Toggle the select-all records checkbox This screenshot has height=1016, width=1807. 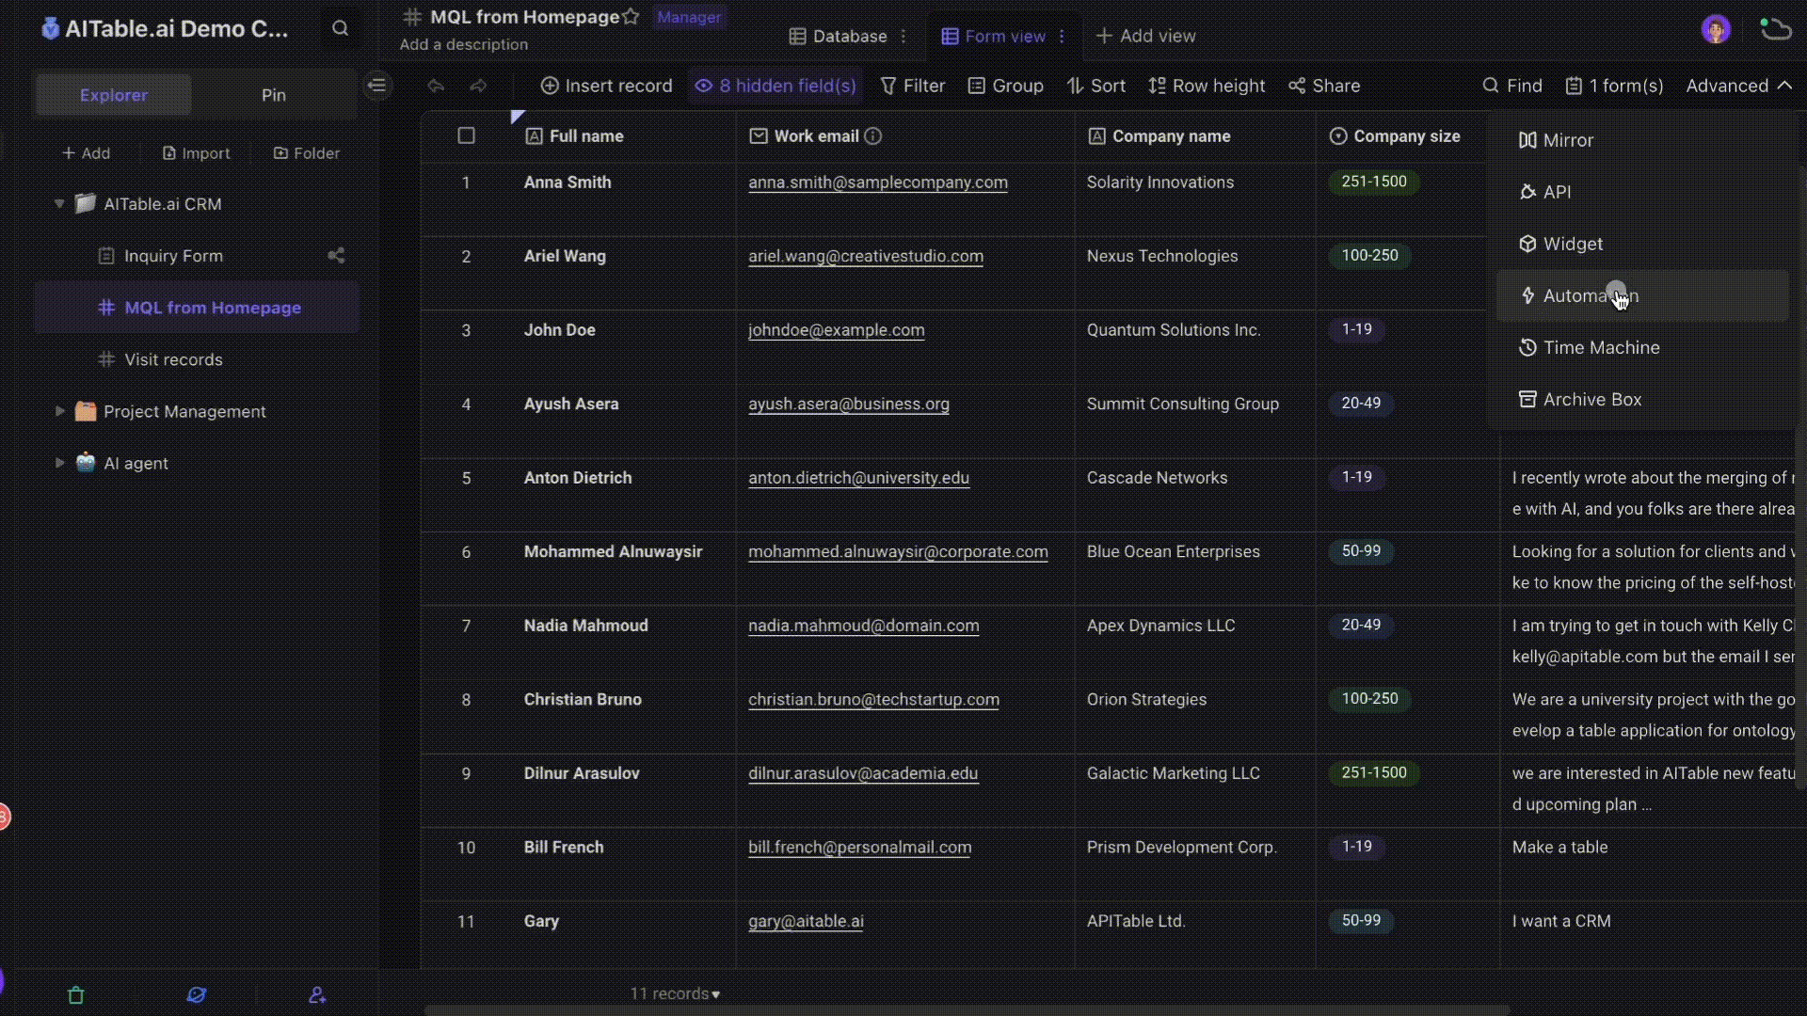point(466,135)
